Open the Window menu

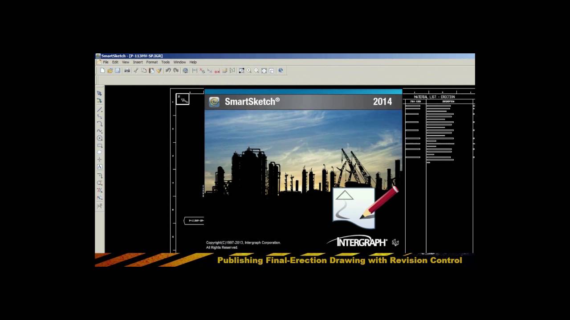[179, 62]
